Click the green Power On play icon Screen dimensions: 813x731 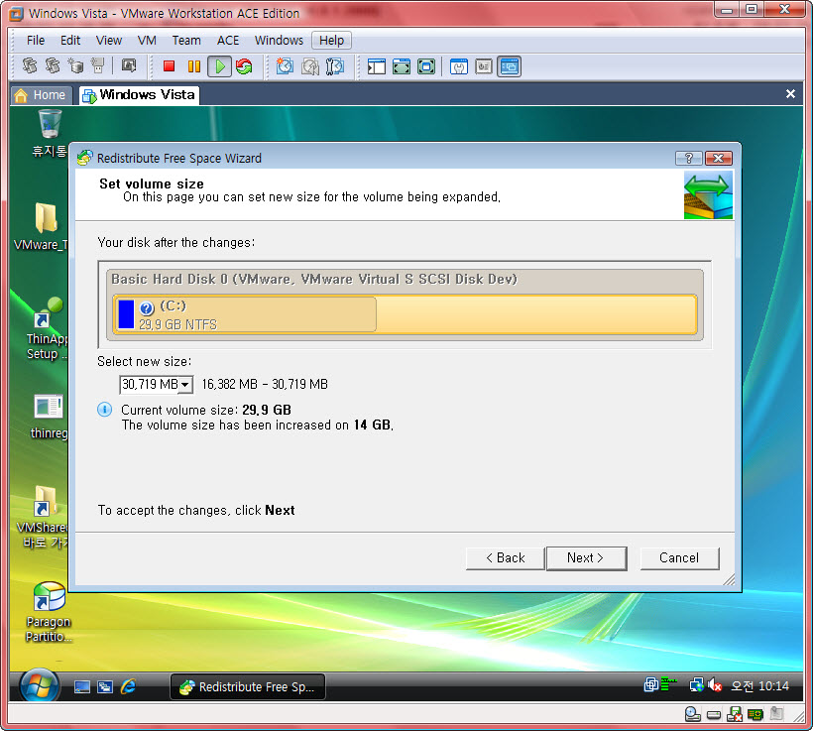220,66
